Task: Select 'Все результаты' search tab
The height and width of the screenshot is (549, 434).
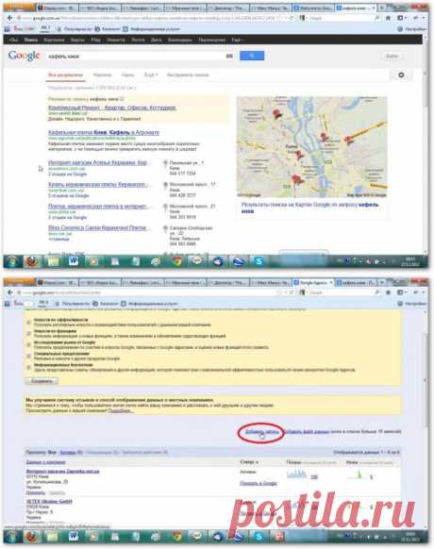Action: (x=65, y=75)
